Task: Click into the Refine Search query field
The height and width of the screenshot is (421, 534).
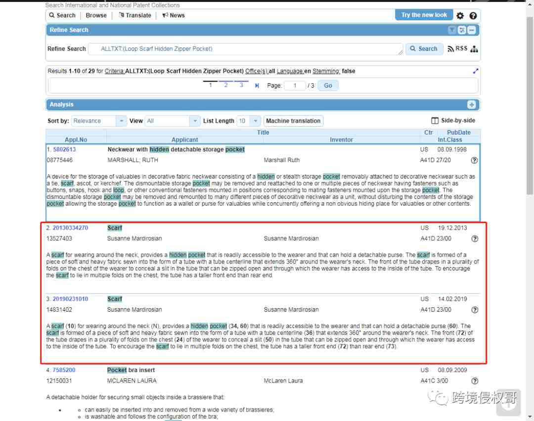Action: click(246, 49)
